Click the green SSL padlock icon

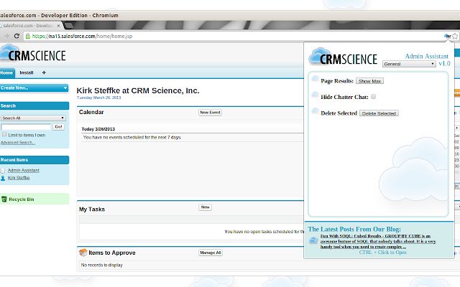click(x=28, y=36)
